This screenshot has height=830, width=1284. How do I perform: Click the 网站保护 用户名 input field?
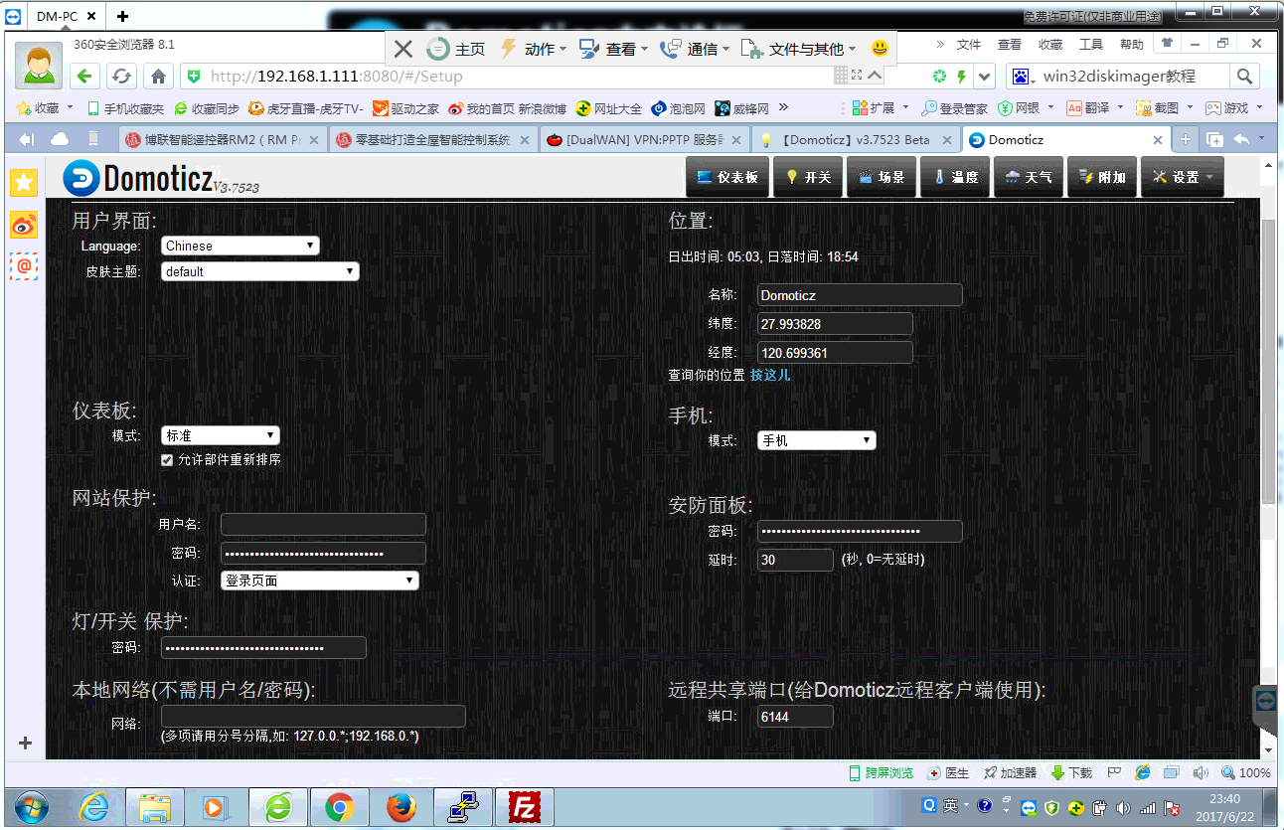click(x=323, y=525)
